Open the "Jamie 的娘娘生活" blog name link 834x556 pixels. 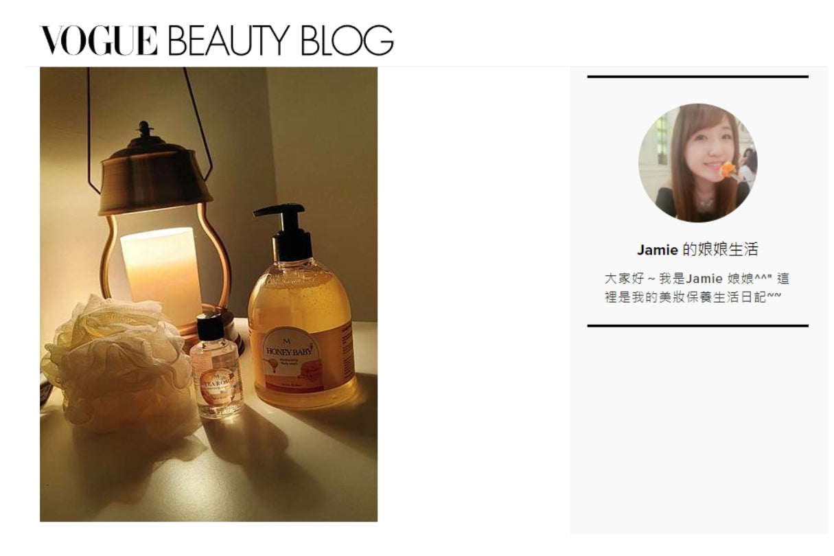697,249
